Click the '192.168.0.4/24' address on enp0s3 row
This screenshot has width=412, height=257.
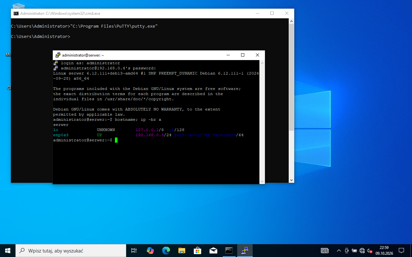[x=154, y=135]
